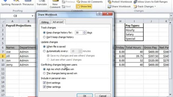Select row 8 header
Screen dimensions: 173x97
pyautogui.click(x=3, y=56)
